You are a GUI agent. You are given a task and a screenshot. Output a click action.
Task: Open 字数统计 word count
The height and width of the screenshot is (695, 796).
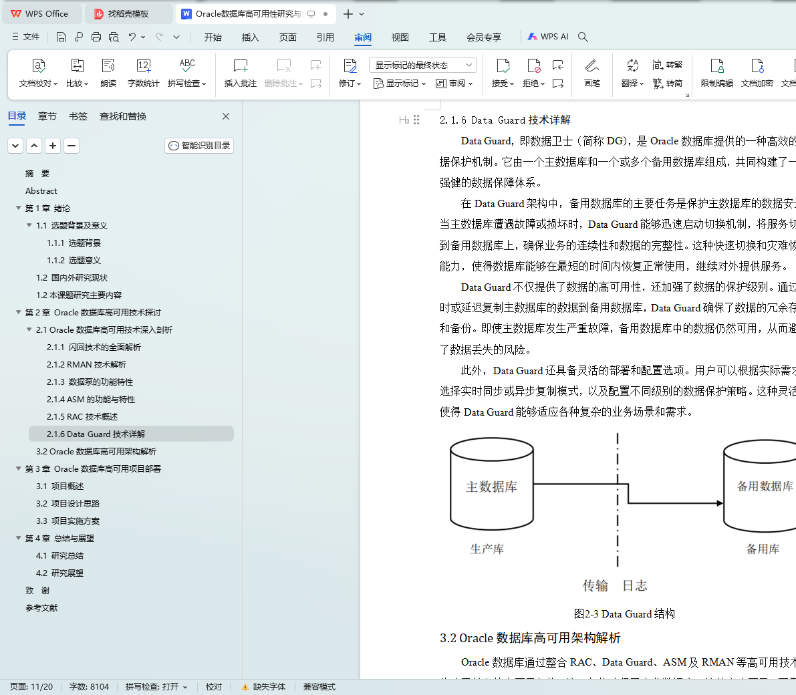pos(143,73)
